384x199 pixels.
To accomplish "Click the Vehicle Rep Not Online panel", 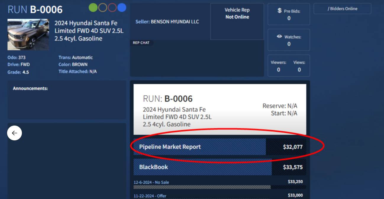I will pyautogui.click(x=237, y=22).
